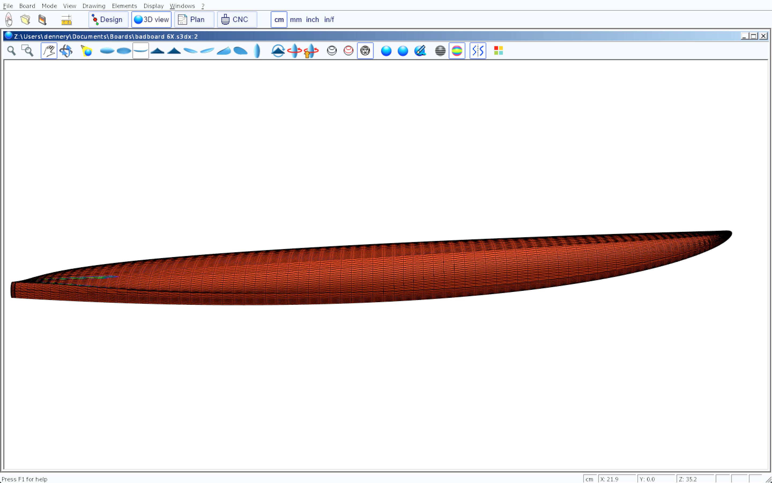This screenshot has width=772, height=483.
Task: Open the Elements menu
Action: tap(124, 6)
